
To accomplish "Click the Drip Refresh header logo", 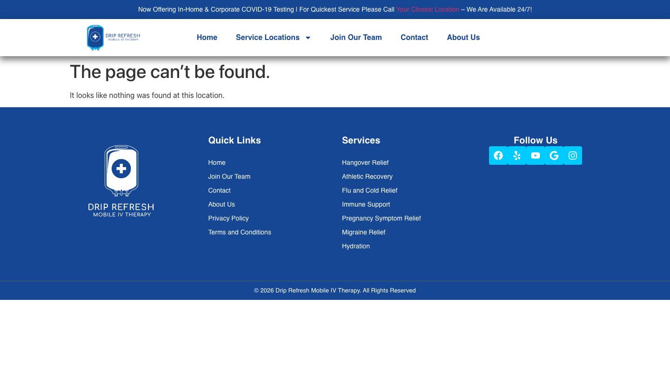I will click(x=114, y=38).
